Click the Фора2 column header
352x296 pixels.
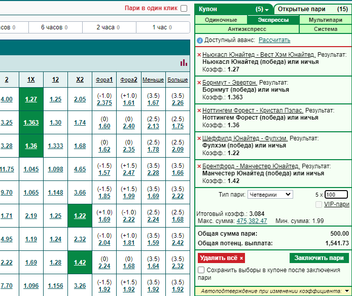coord(129,80)
